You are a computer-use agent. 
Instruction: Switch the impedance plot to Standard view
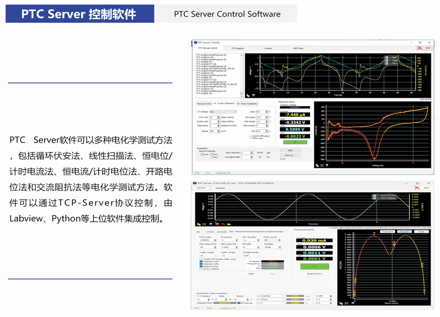387,231
